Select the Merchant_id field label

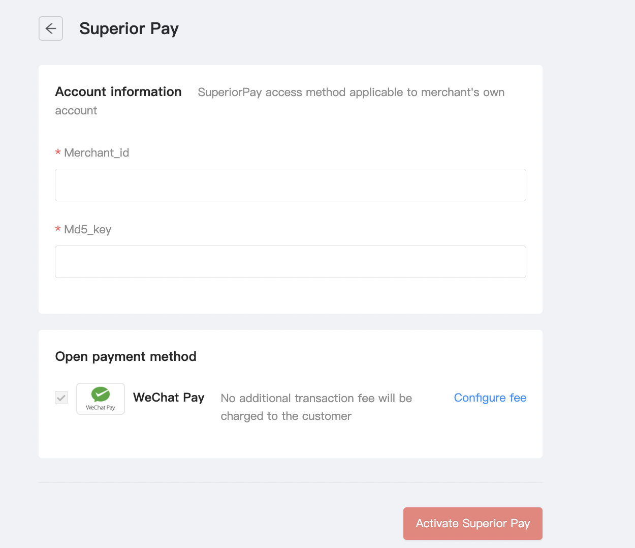[97, 153]
